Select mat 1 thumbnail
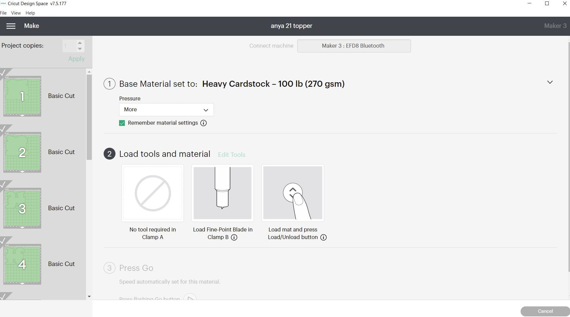Image resolution: width=570 pixels, height=317 pixels. pos(22,96)
